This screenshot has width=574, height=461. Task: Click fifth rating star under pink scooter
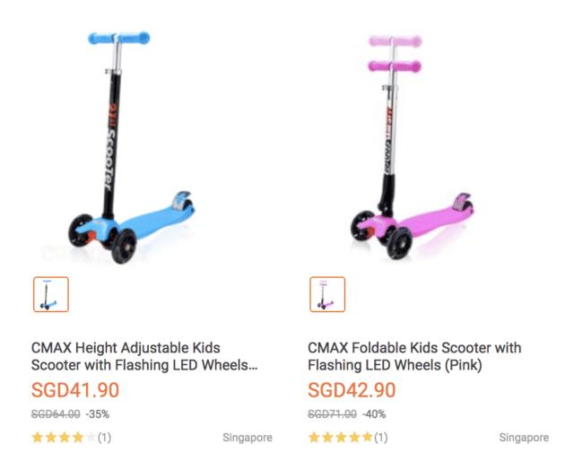(x=367, y=438)
